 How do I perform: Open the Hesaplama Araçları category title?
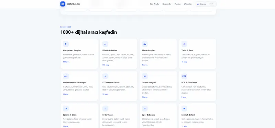72,50
